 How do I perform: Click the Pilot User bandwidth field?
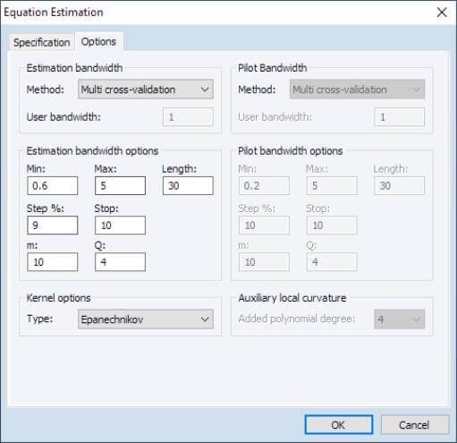pyautogui.click(x=400, y=117)
